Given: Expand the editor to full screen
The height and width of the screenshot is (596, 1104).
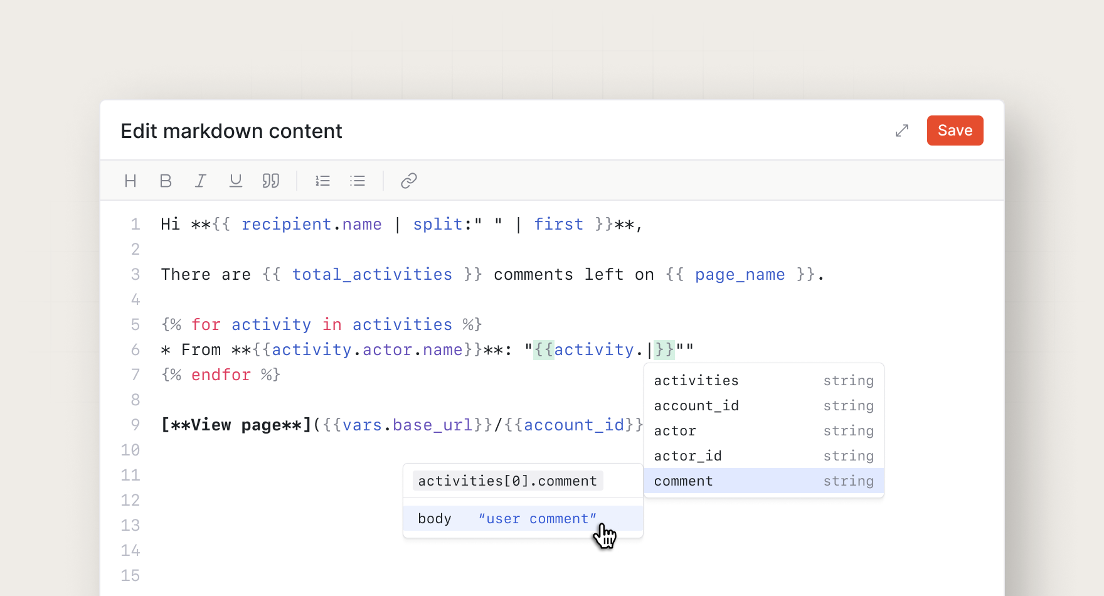Looking at the screenshot, I should 902,130.
